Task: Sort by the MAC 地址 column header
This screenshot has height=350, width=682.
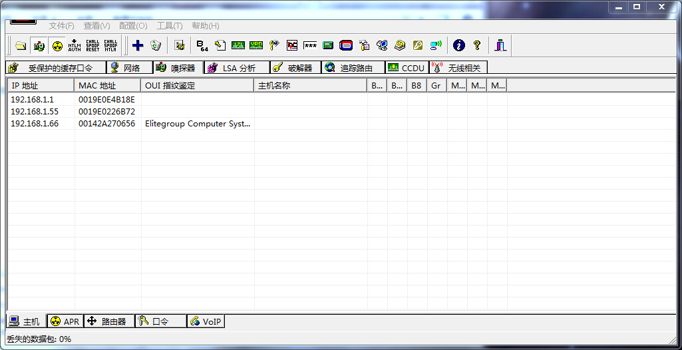Action: click(107, 86)
